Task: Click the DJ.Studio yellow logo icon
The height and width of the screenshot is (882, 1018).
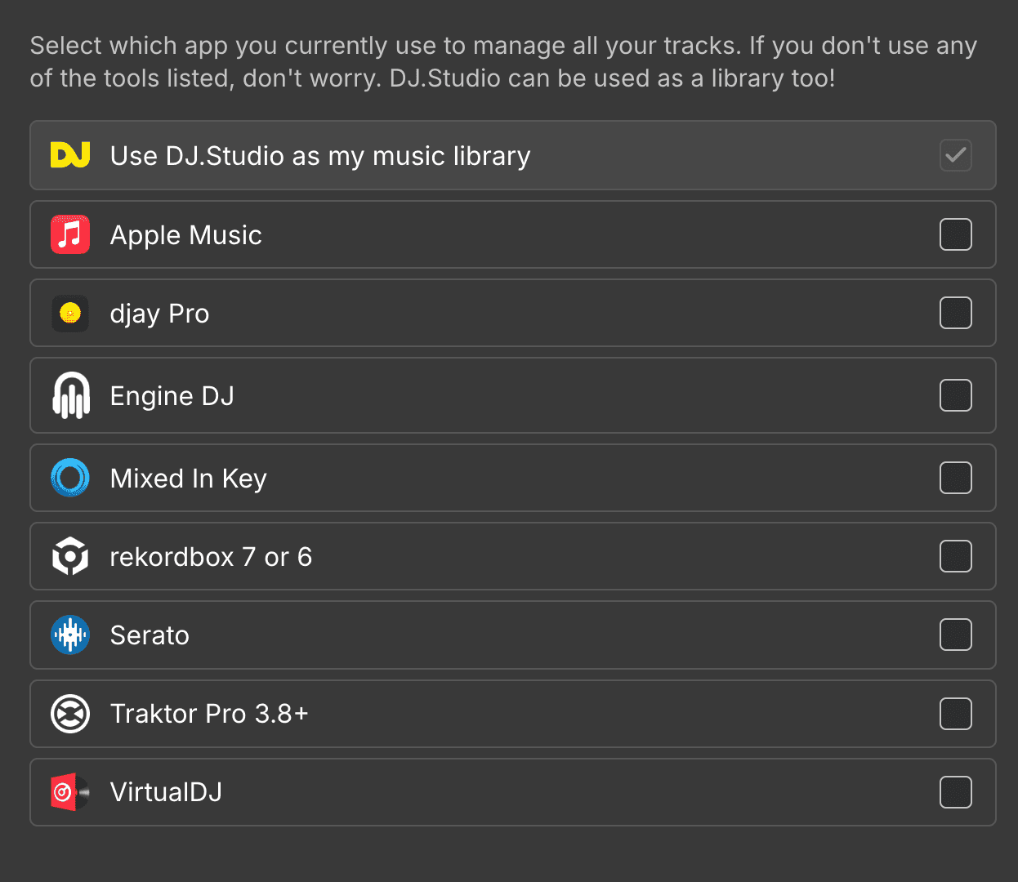Action: 69,155
